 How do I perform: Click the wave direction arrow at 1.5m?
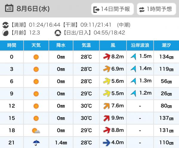tap(133, 57)
